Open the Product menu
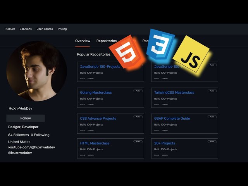 [10, 29]
